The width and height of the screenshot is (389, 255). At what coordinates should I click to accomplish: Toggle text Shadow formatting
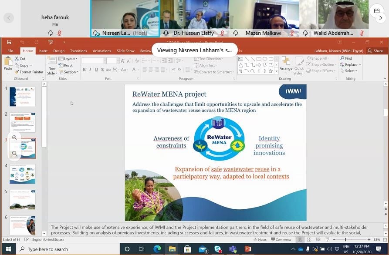coord(102,70)
